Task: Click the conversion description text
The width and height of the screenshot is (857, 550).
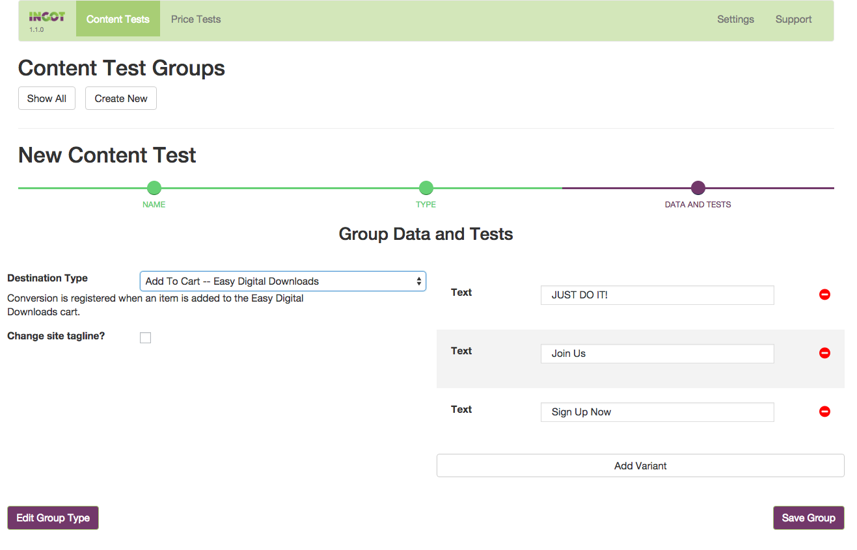Action: (x=156, y=305)
